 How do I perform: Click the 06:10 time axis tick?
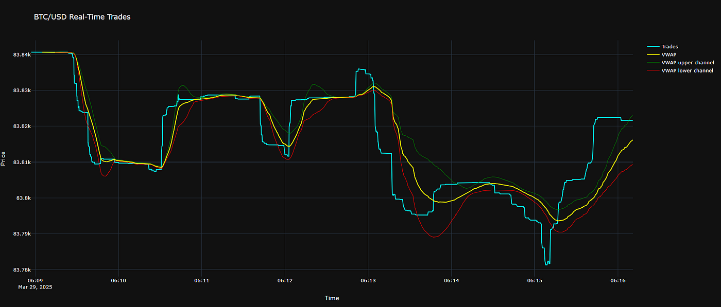pyautogui.click(x=118, y=280)
